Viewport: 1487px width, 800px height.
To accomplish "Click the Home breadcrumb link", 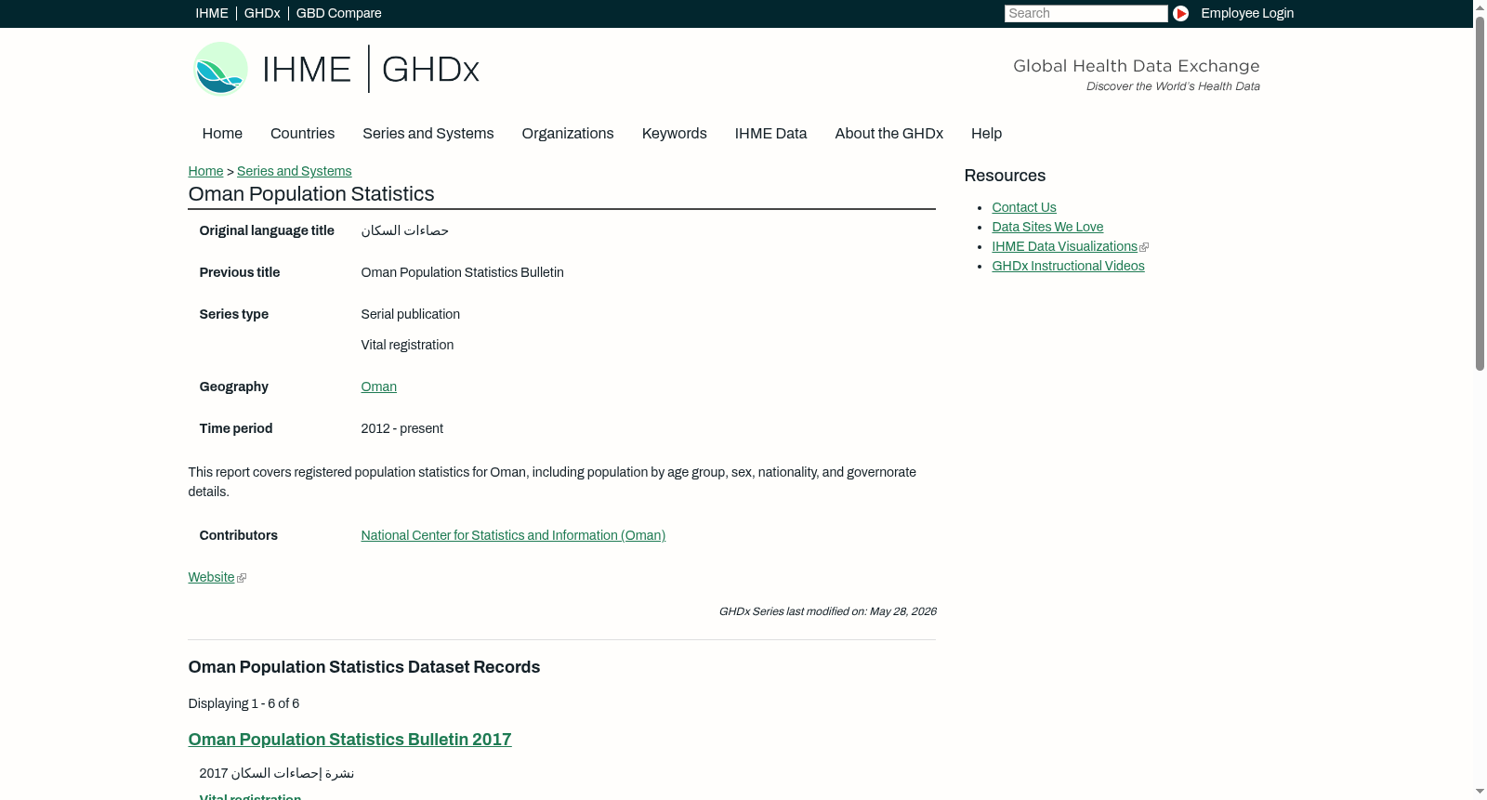I will coord(205,171).
